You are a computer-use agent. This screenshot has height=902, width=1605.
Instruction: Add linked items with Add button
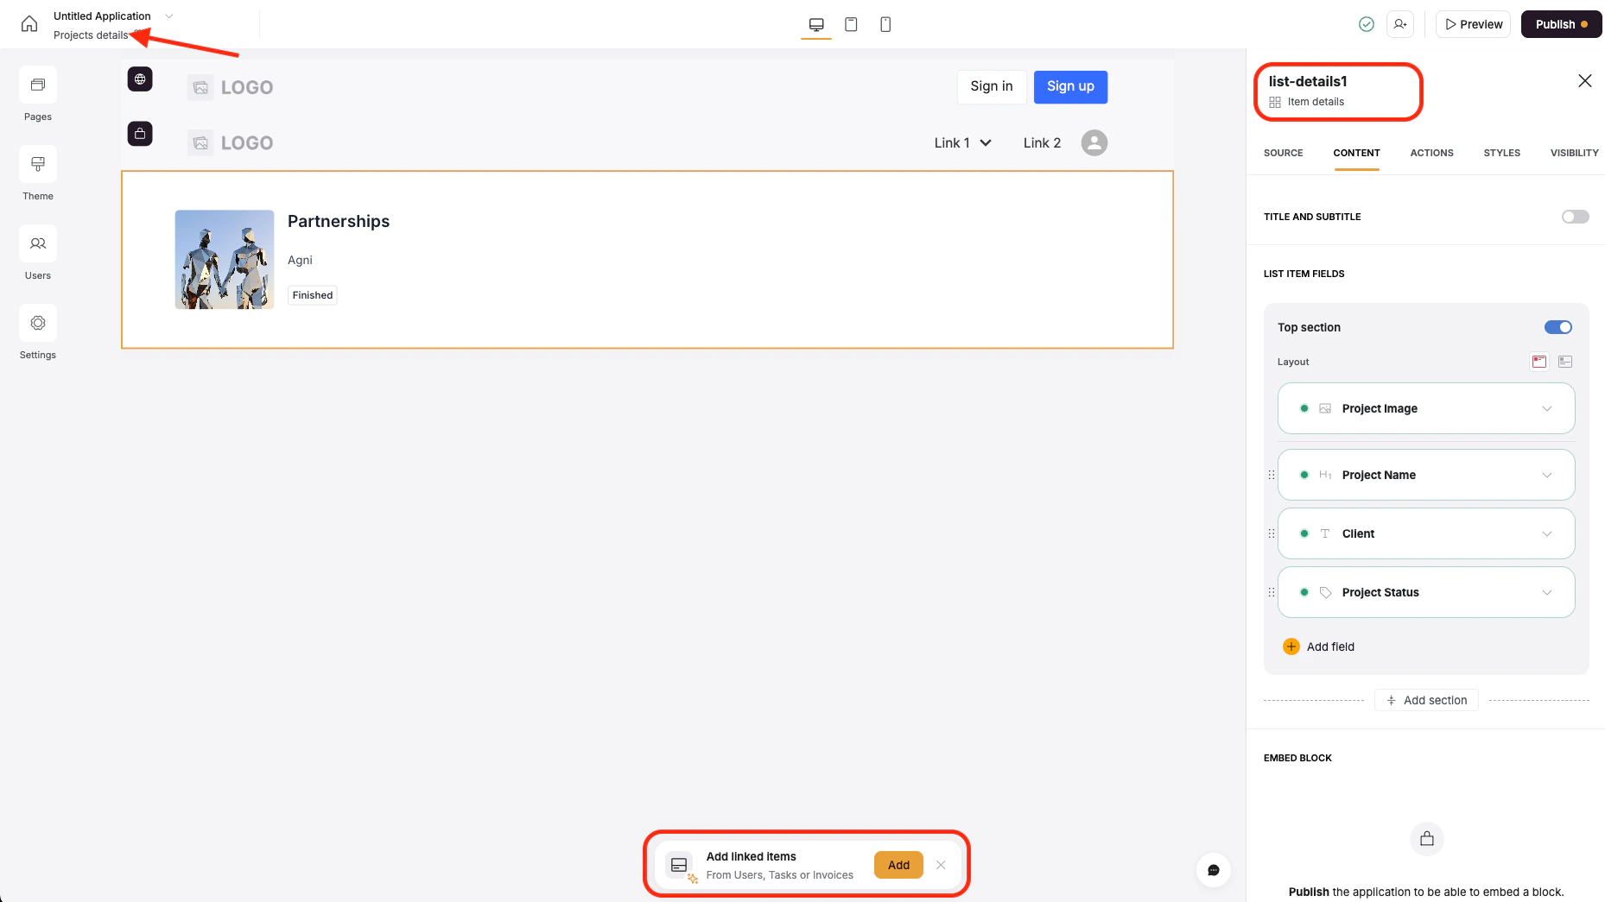click(x=898, y=865)
